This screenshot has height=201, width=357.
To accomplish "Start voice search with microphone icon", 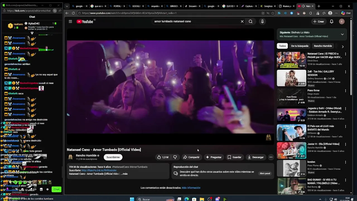I will (x=262, y=21).
